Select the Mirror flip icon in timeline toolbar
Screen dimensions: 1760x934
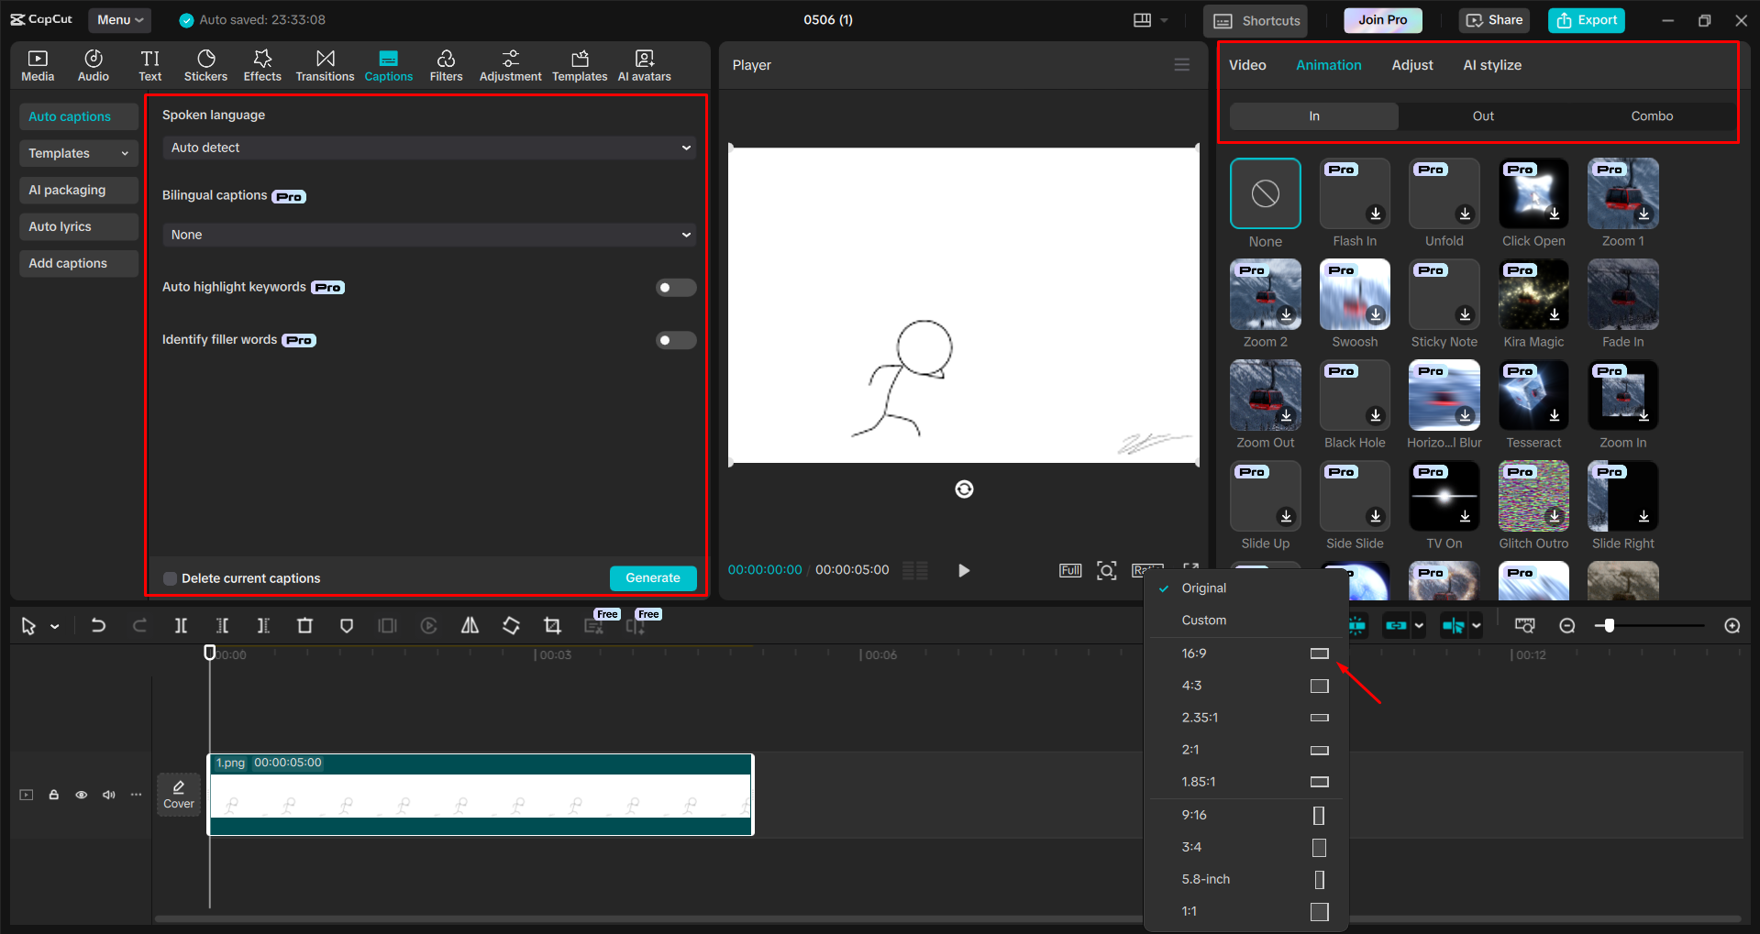pyautogui.click(x=470, y=625)
